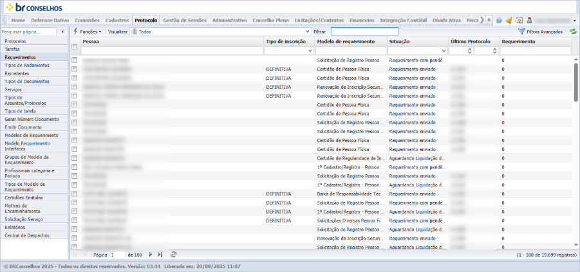This screenshot has height=272, width=580.
Task: Select the Financeiro tab
Action: point(362,21)
